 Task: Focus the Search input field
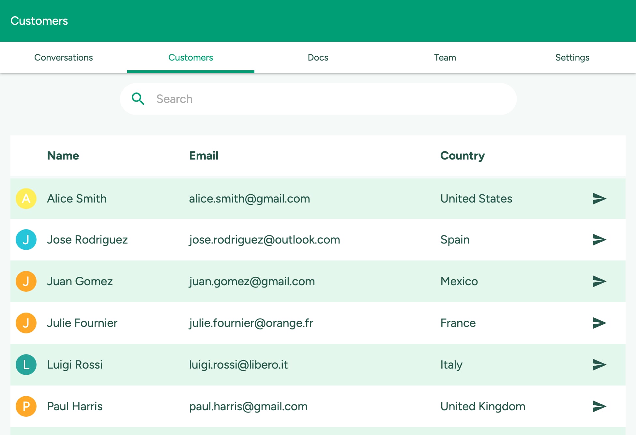318,99
